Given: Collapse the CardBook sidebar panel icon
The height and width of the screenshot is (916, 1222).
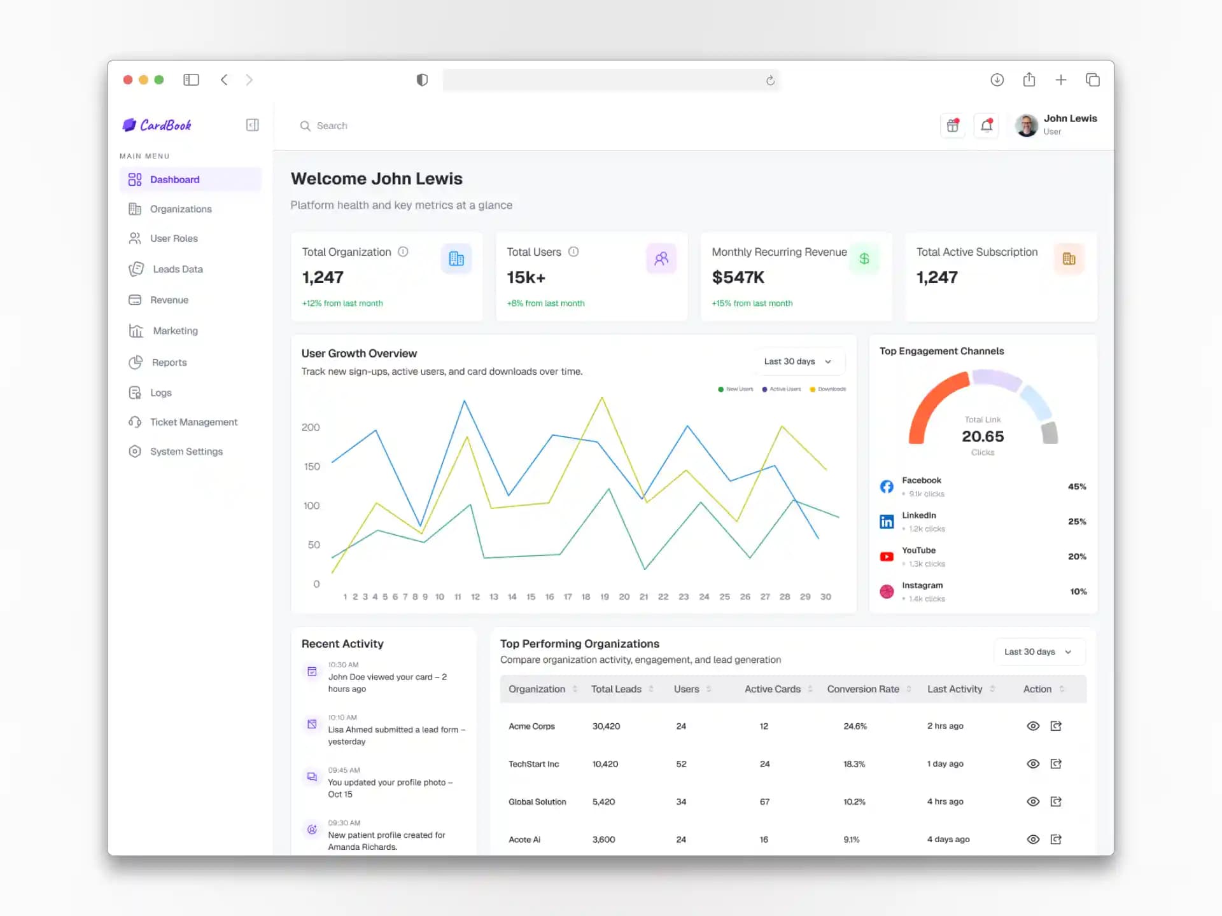Looking at the screenshot, I should pos(252,125).
